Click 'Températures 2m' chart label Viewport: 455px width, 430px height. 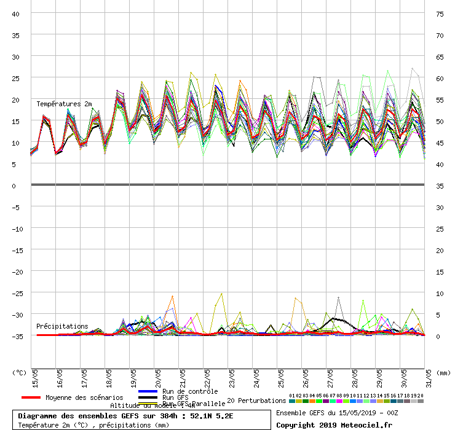[x=64, y=104]
